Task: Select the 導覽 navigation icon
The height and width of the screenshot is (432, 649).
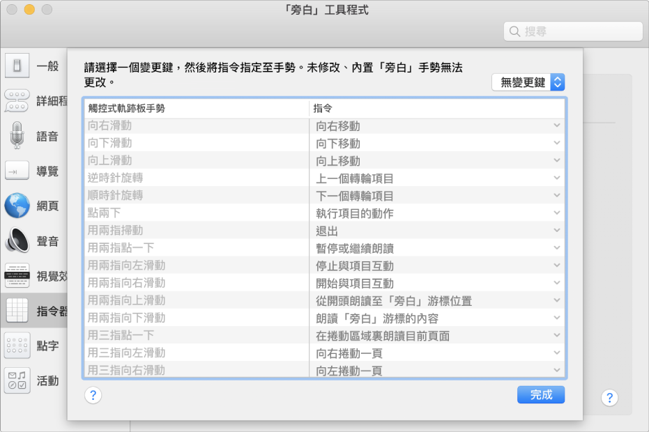Action: pyautogui.click(x=17, y=171)
